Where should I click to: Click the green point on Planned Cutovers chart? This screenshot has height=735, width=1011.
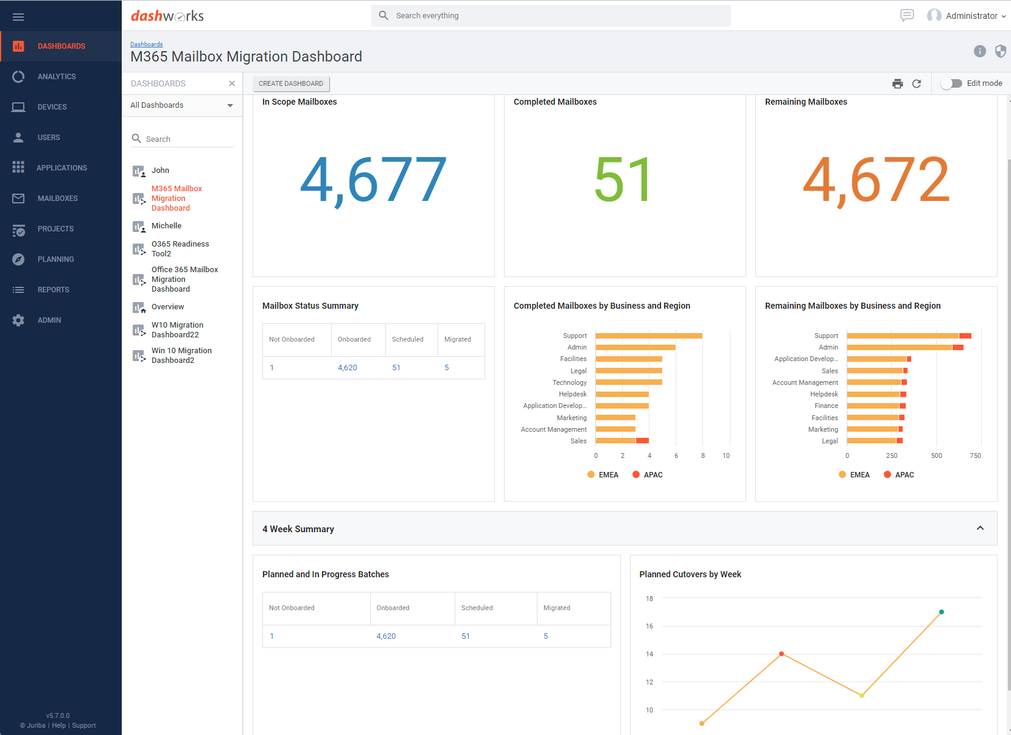click(942, 612)
